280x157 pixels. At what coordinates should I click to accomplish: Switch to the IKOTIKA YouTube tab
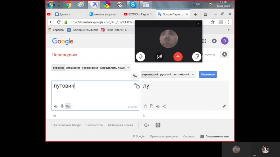click(x=139, y=14)
